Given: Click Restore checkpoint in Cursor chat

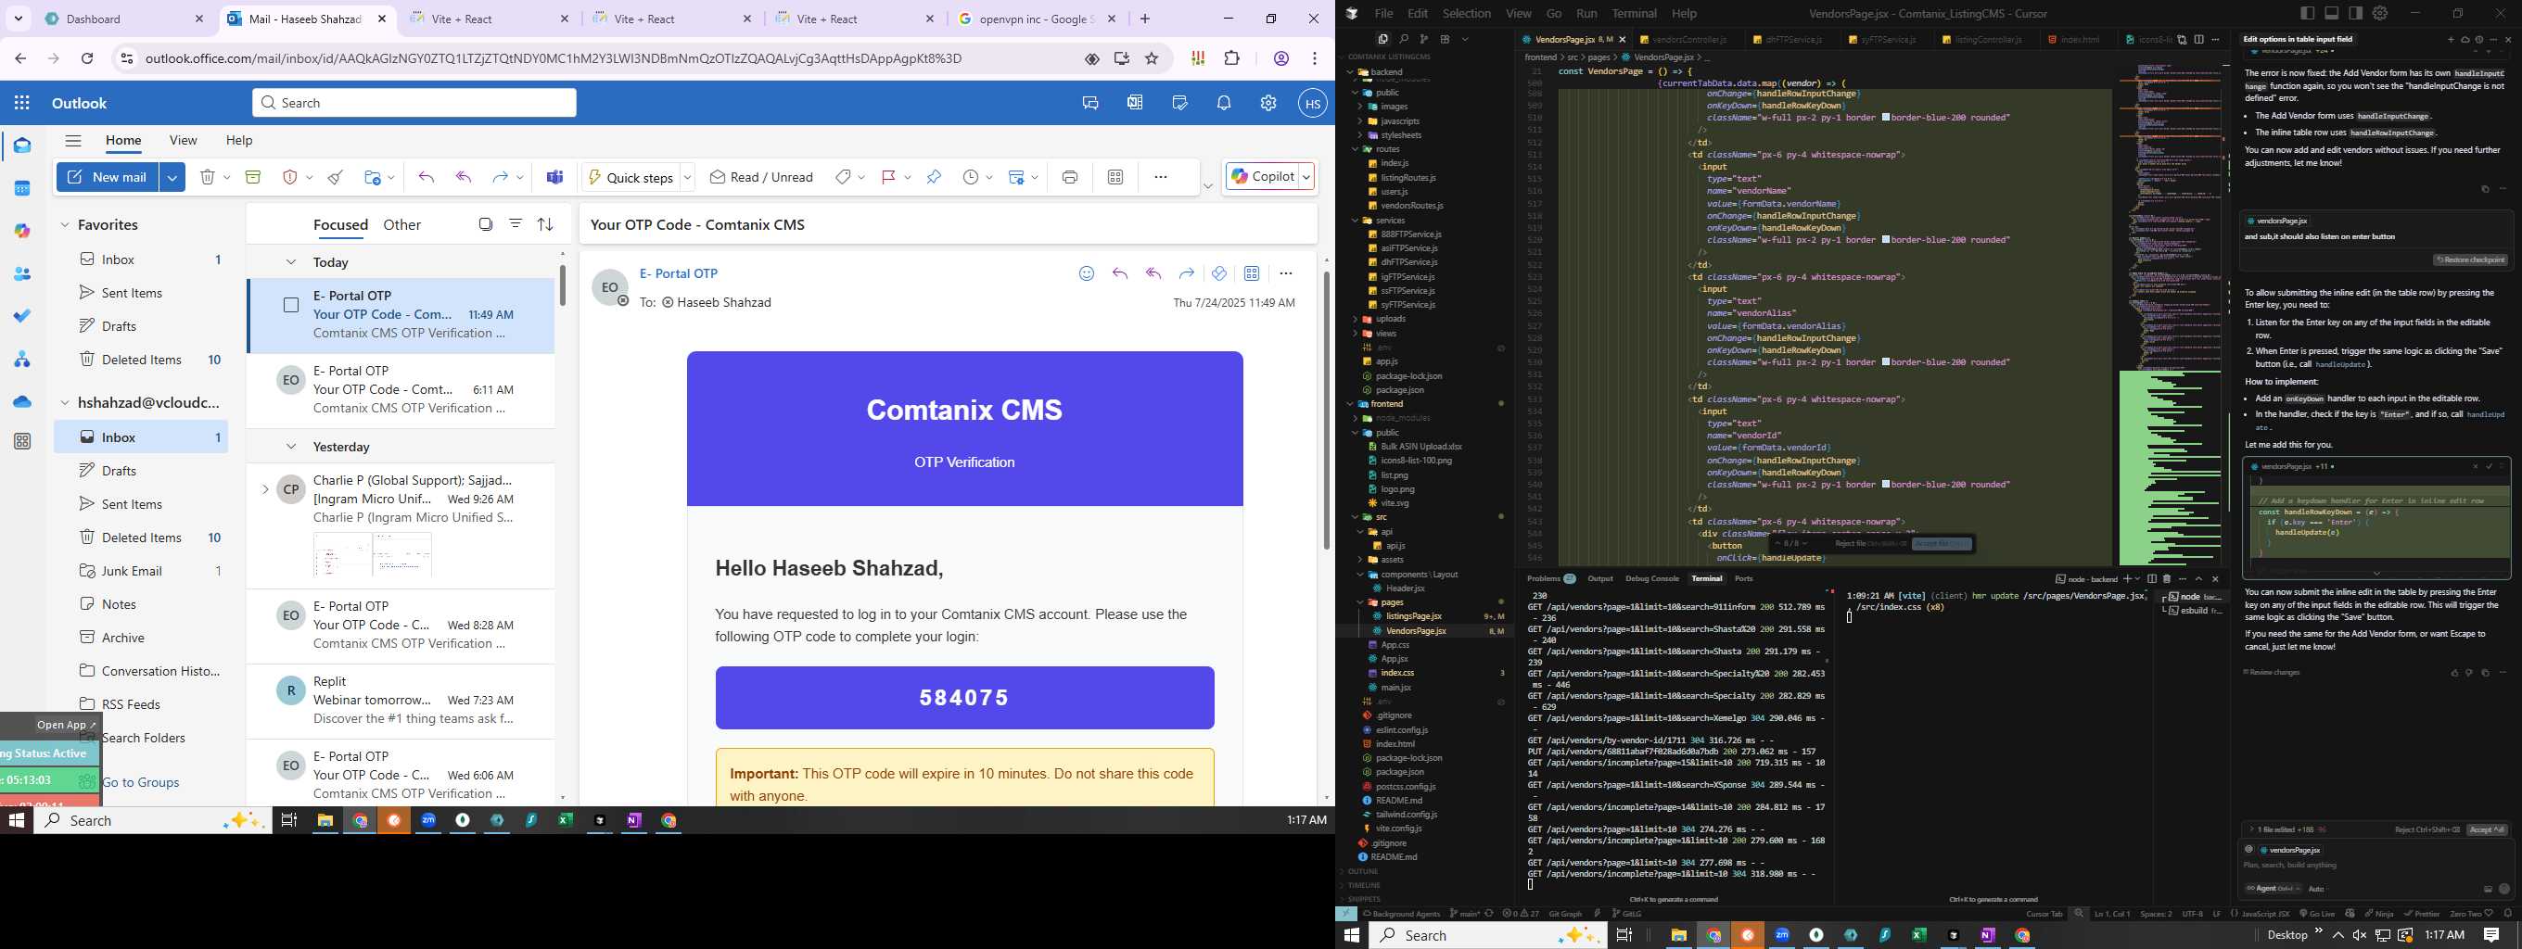Looking at the screenshot, I should (x=2471, y=260).
